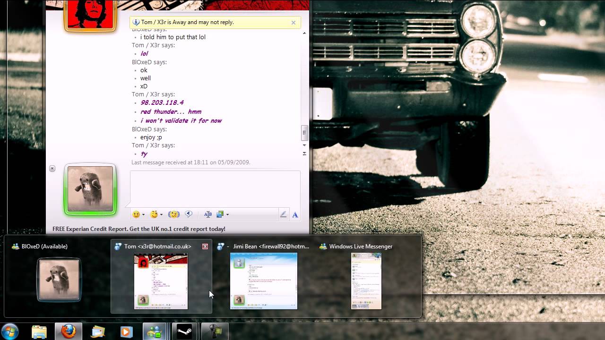Click the overlapping pictures icon in the chat toolbar
The width and height of the screenshot is (605, 340).
click(x=220, y=214)
